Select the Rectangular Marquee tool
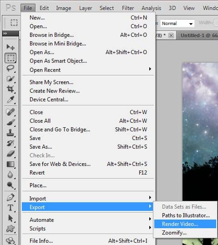 [10, 58]
